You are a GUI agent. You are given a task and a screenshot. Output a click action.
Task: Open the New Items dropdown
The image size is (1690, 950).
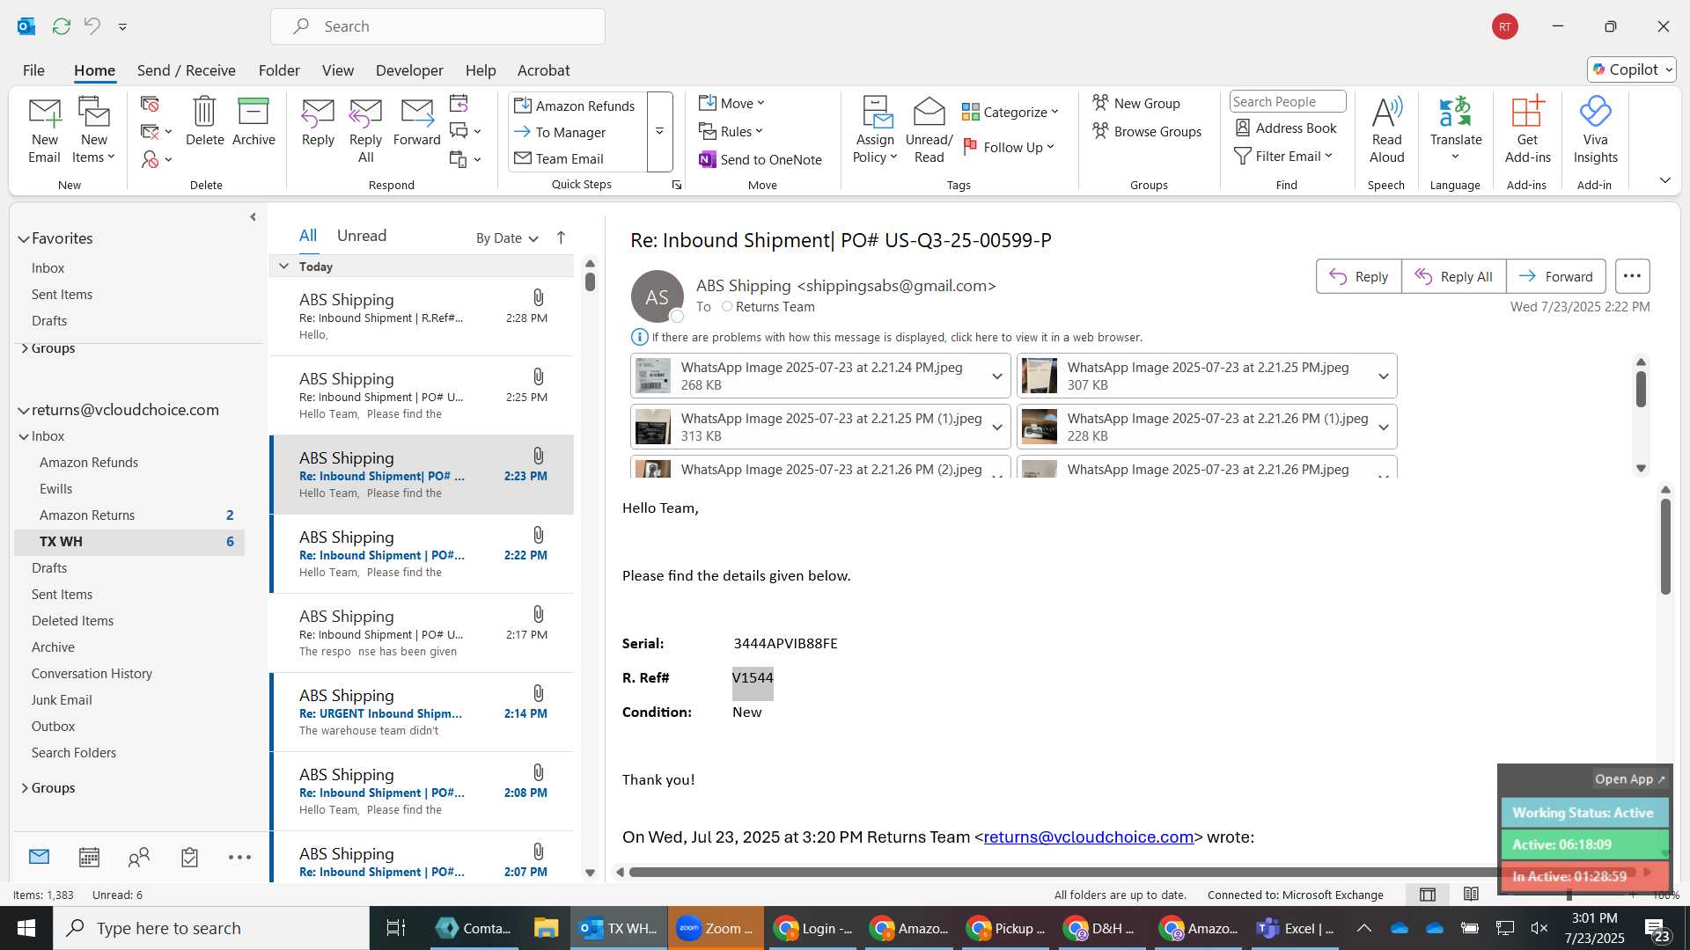pyautogui.click(x=93, y=132)
